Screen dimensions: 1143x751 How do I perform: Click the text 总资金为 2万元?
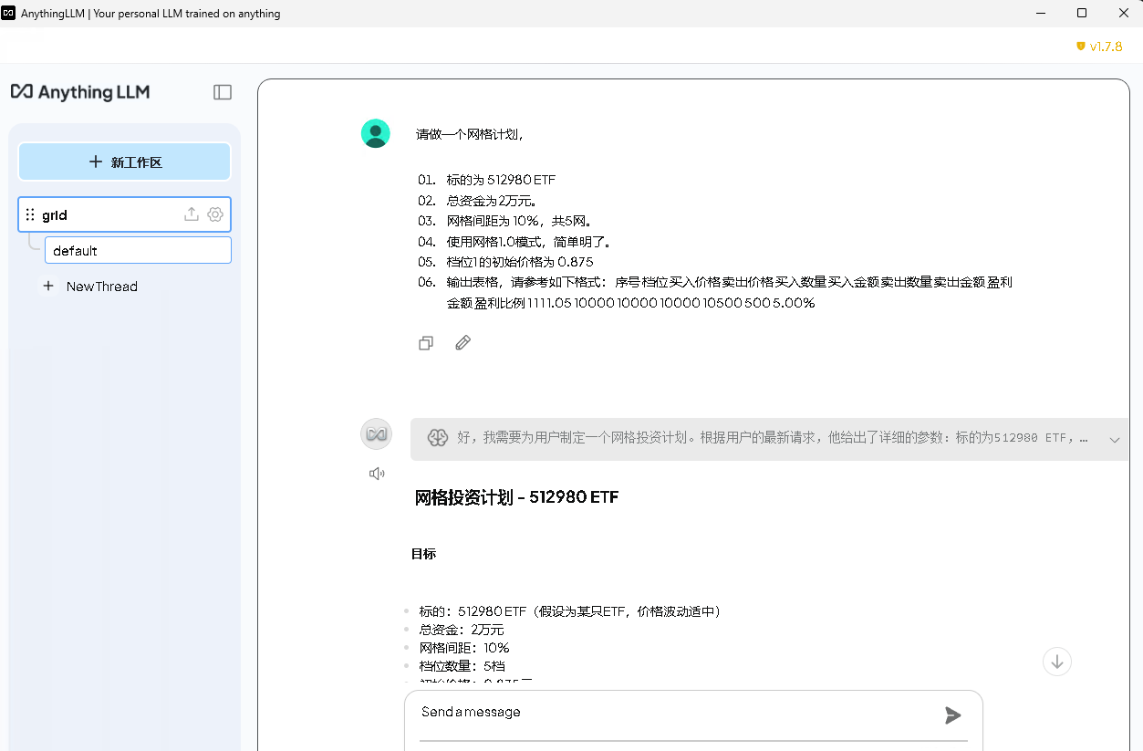pos(493,201)
